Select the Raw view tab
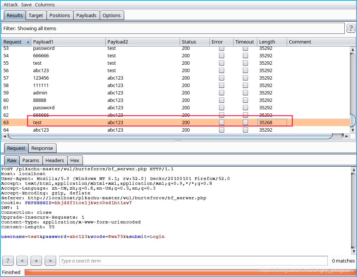 point(12,161)
